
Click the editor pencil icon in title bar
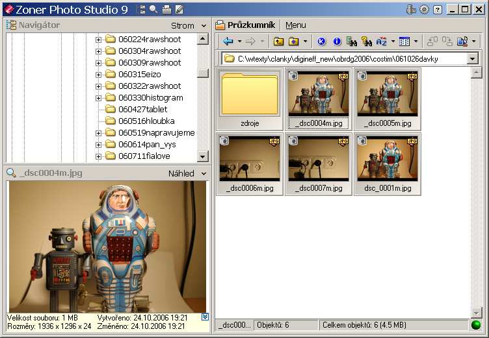click(x=179, y=10)
